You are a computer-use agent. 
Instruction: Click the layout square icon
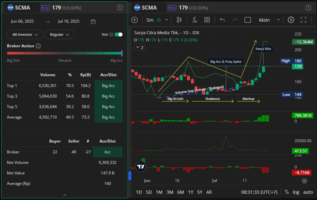pyautogui.click(x=248, y=20)
